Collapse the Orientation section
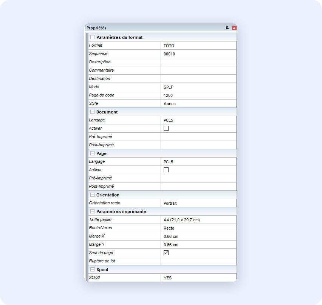 tap(93, 195)
